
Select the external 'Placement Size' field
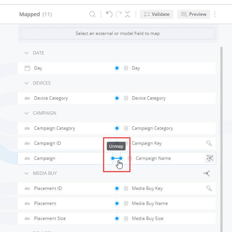point(50,218)
